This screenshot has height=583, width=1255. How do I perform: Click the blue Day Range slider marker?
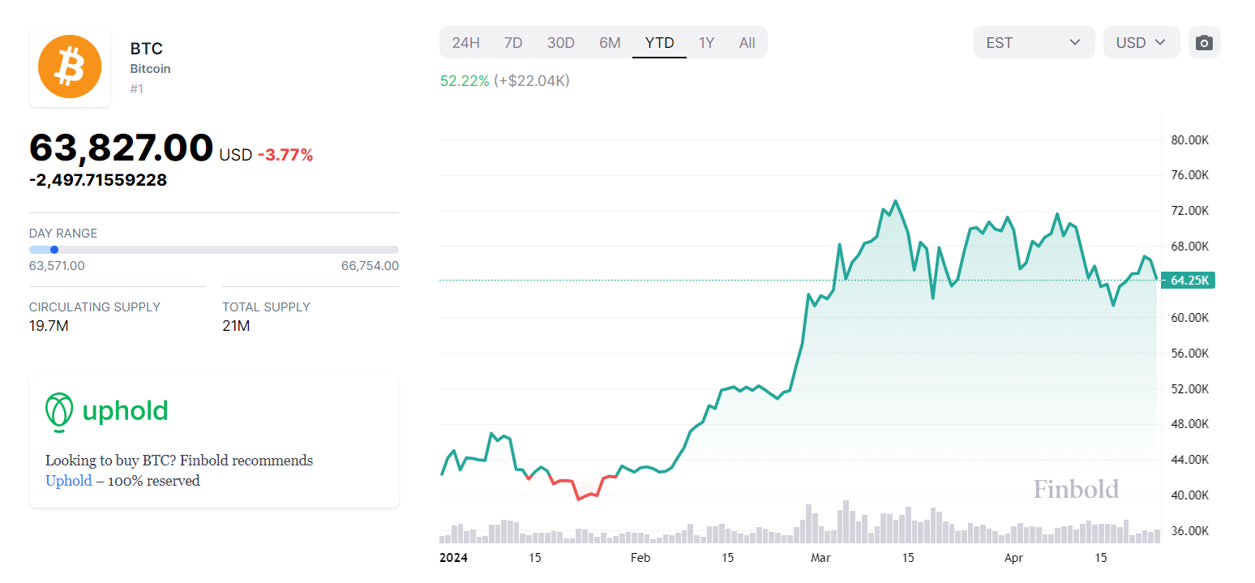click(x=54, y=250)
